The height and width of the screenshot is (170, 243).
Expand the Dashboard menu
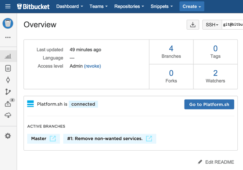(70, 6)
